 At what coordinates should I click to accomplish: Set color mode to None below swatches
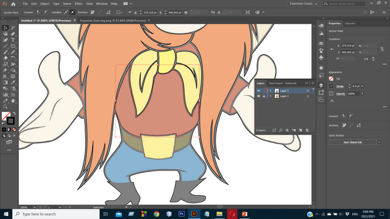(14, 130)
